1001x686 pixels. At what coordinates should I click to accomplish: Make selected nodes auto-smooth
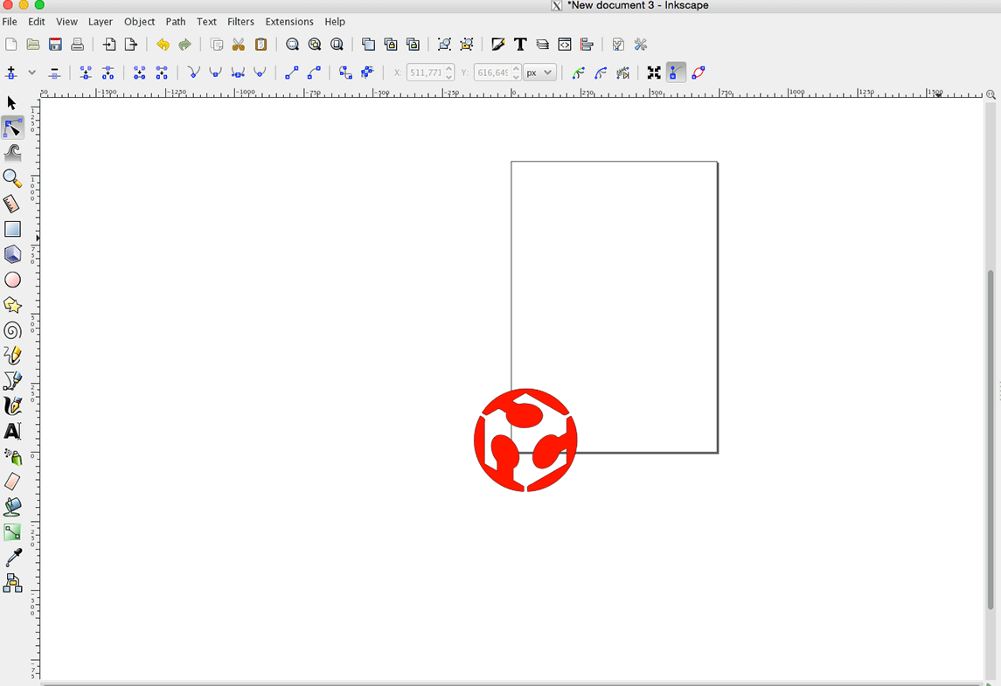[x=260, y=73]
